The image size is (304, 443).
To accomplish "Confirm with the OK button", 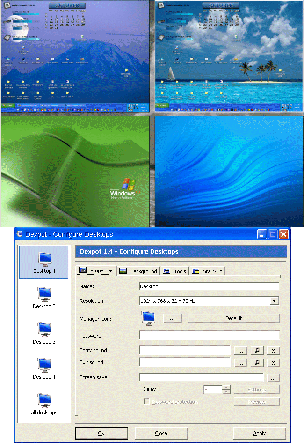I will coord(101,434).
